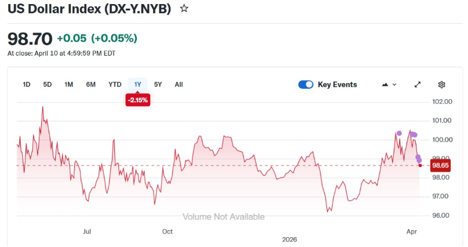Add US Dollar Index to watchlist star
This screenshot has height=247, width=468.
[184, 9]
